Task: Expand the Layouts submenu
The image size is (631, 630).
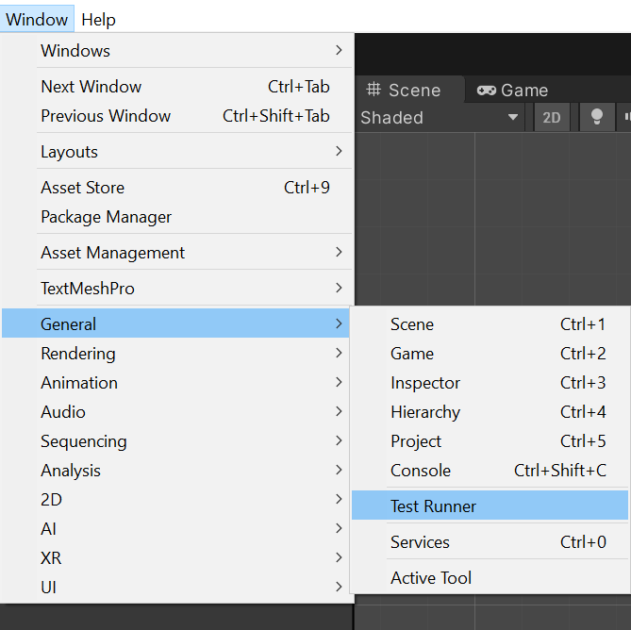Action: point(179,152)
